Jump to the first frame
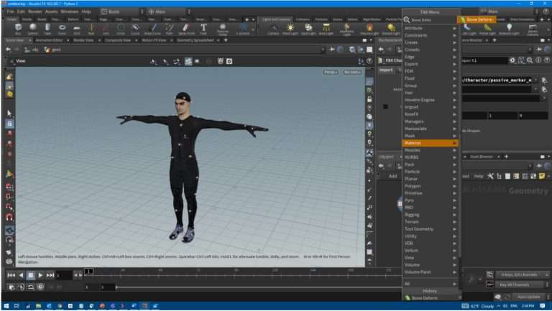552x311 pixels. tap(11, 275)
